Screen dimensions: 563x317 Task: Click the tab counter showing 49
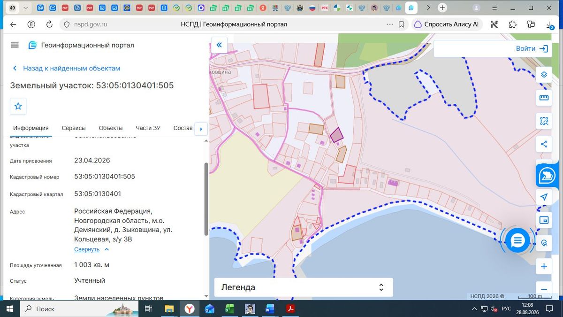click(x=12, y=8)
